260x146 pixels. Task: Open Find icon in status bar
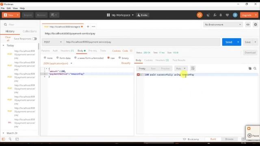[10, 139]
